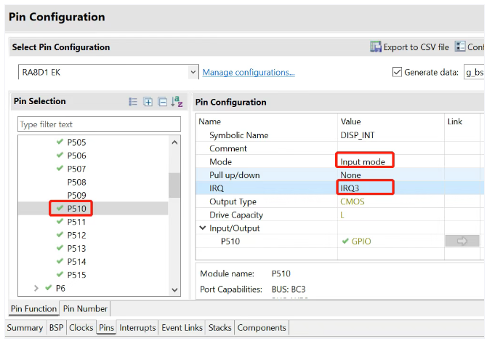
Task: Select pin P510 in the tree
Action: tap(76, 209)
